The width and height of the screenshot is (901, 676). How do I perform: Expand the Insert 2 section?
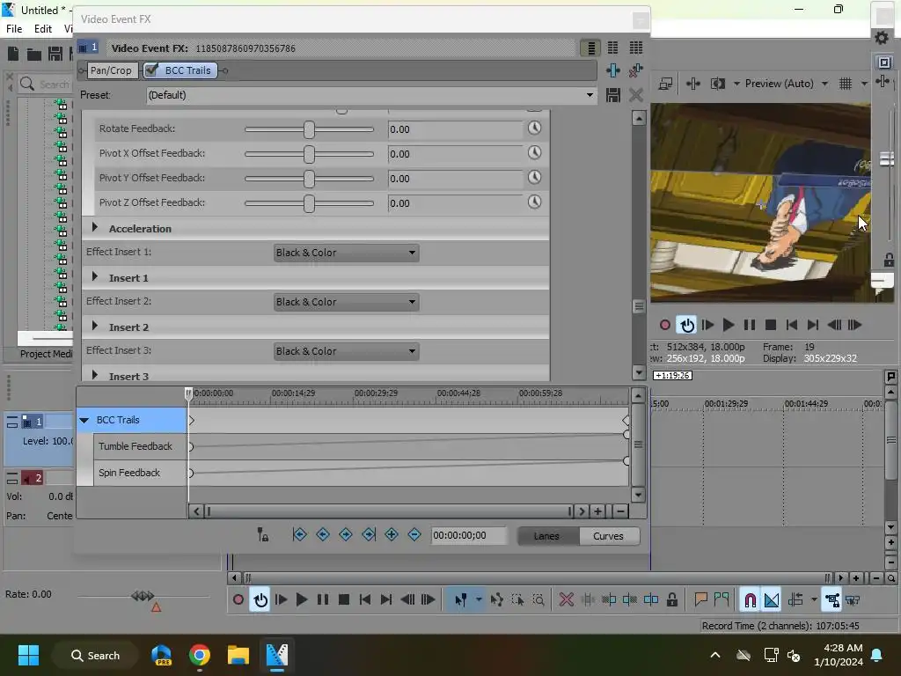pyautogui.click(x=95, y=327)
